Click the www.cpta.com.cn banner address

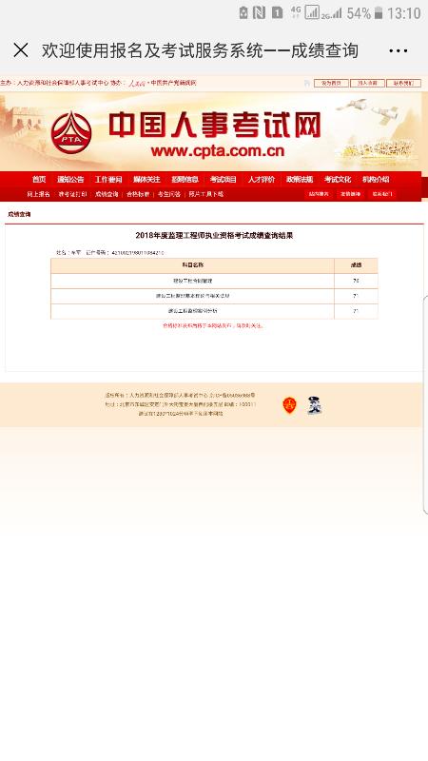pos(218,151)
